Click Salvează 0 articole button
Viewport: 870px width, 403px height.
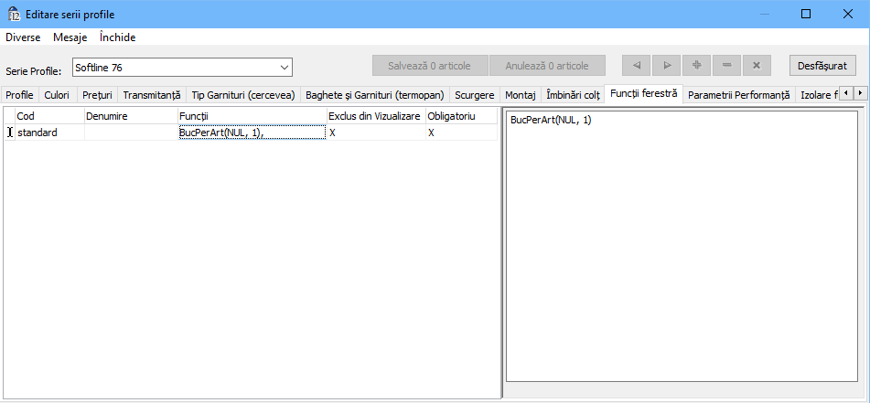[429, 66]
